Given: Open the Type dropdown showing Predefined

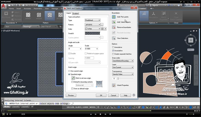Looking at the screenshot, I should tap(92, 20).
